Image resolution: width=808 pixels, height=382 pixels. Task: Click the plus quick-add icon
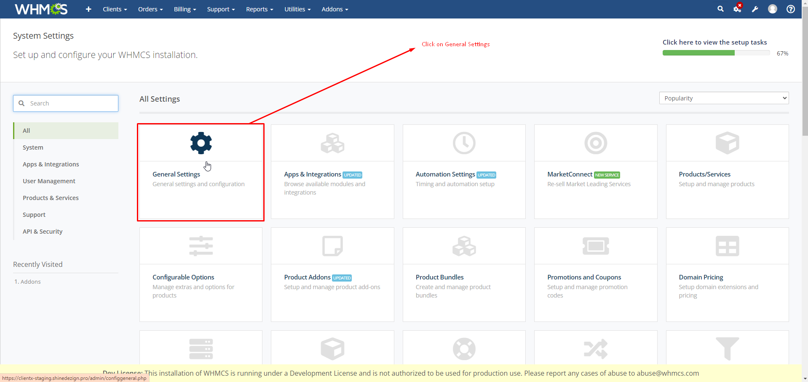click(88, 9)
